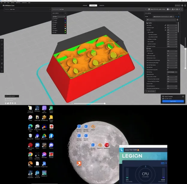The width and height of the screenshot is (187, 184).
Task: Toggle the Travels checkbox in color scheme
Action: coord(53,21)
